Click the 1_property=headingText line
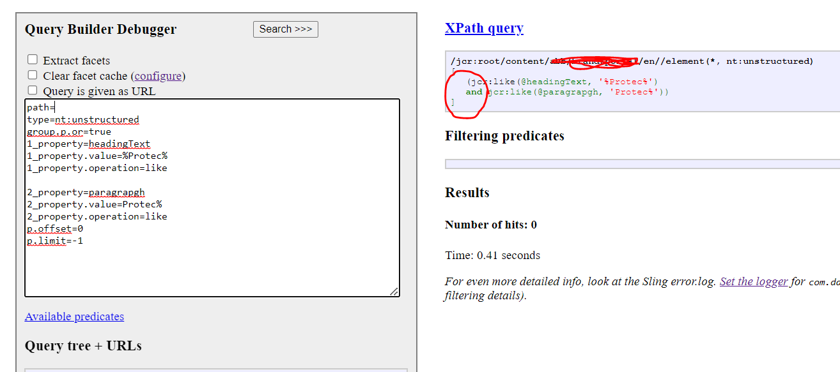 [88, 144]
